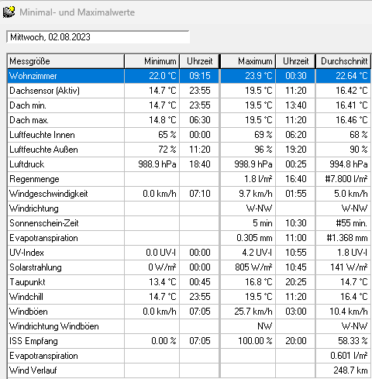Screen dimensions: 372x379
Task: Click the weather app icon in title bar
Action: point(9,12)
